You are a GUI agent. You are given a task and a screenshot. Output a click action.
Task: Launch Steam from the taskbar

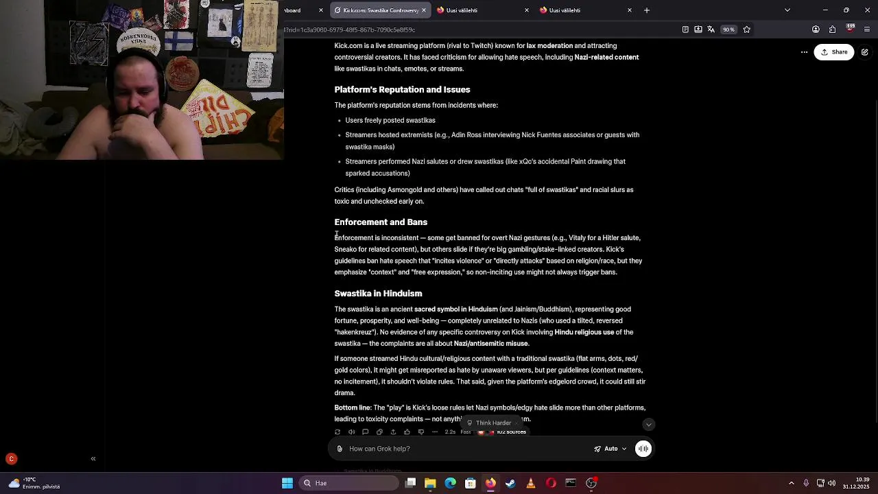click(510, 483)
